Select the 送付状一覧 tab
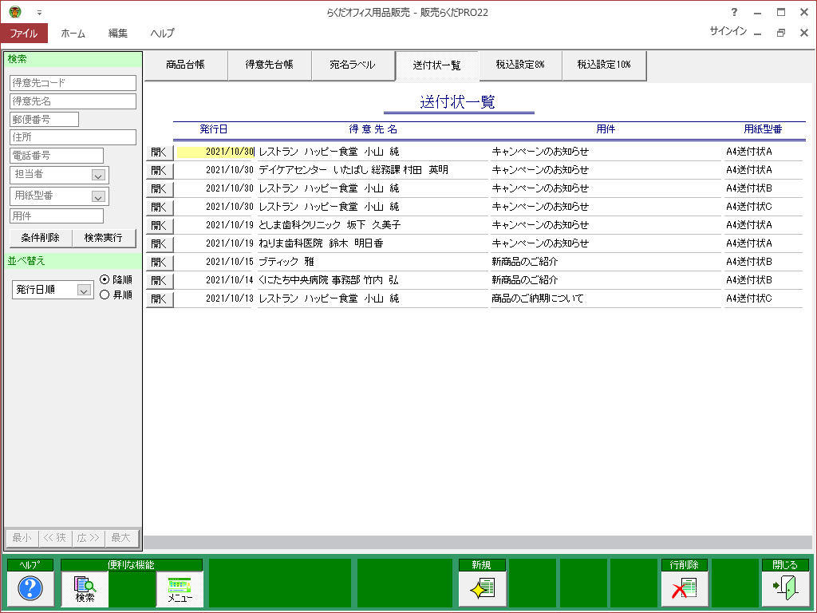Screen dimensions: 817x613 (436, 65)
